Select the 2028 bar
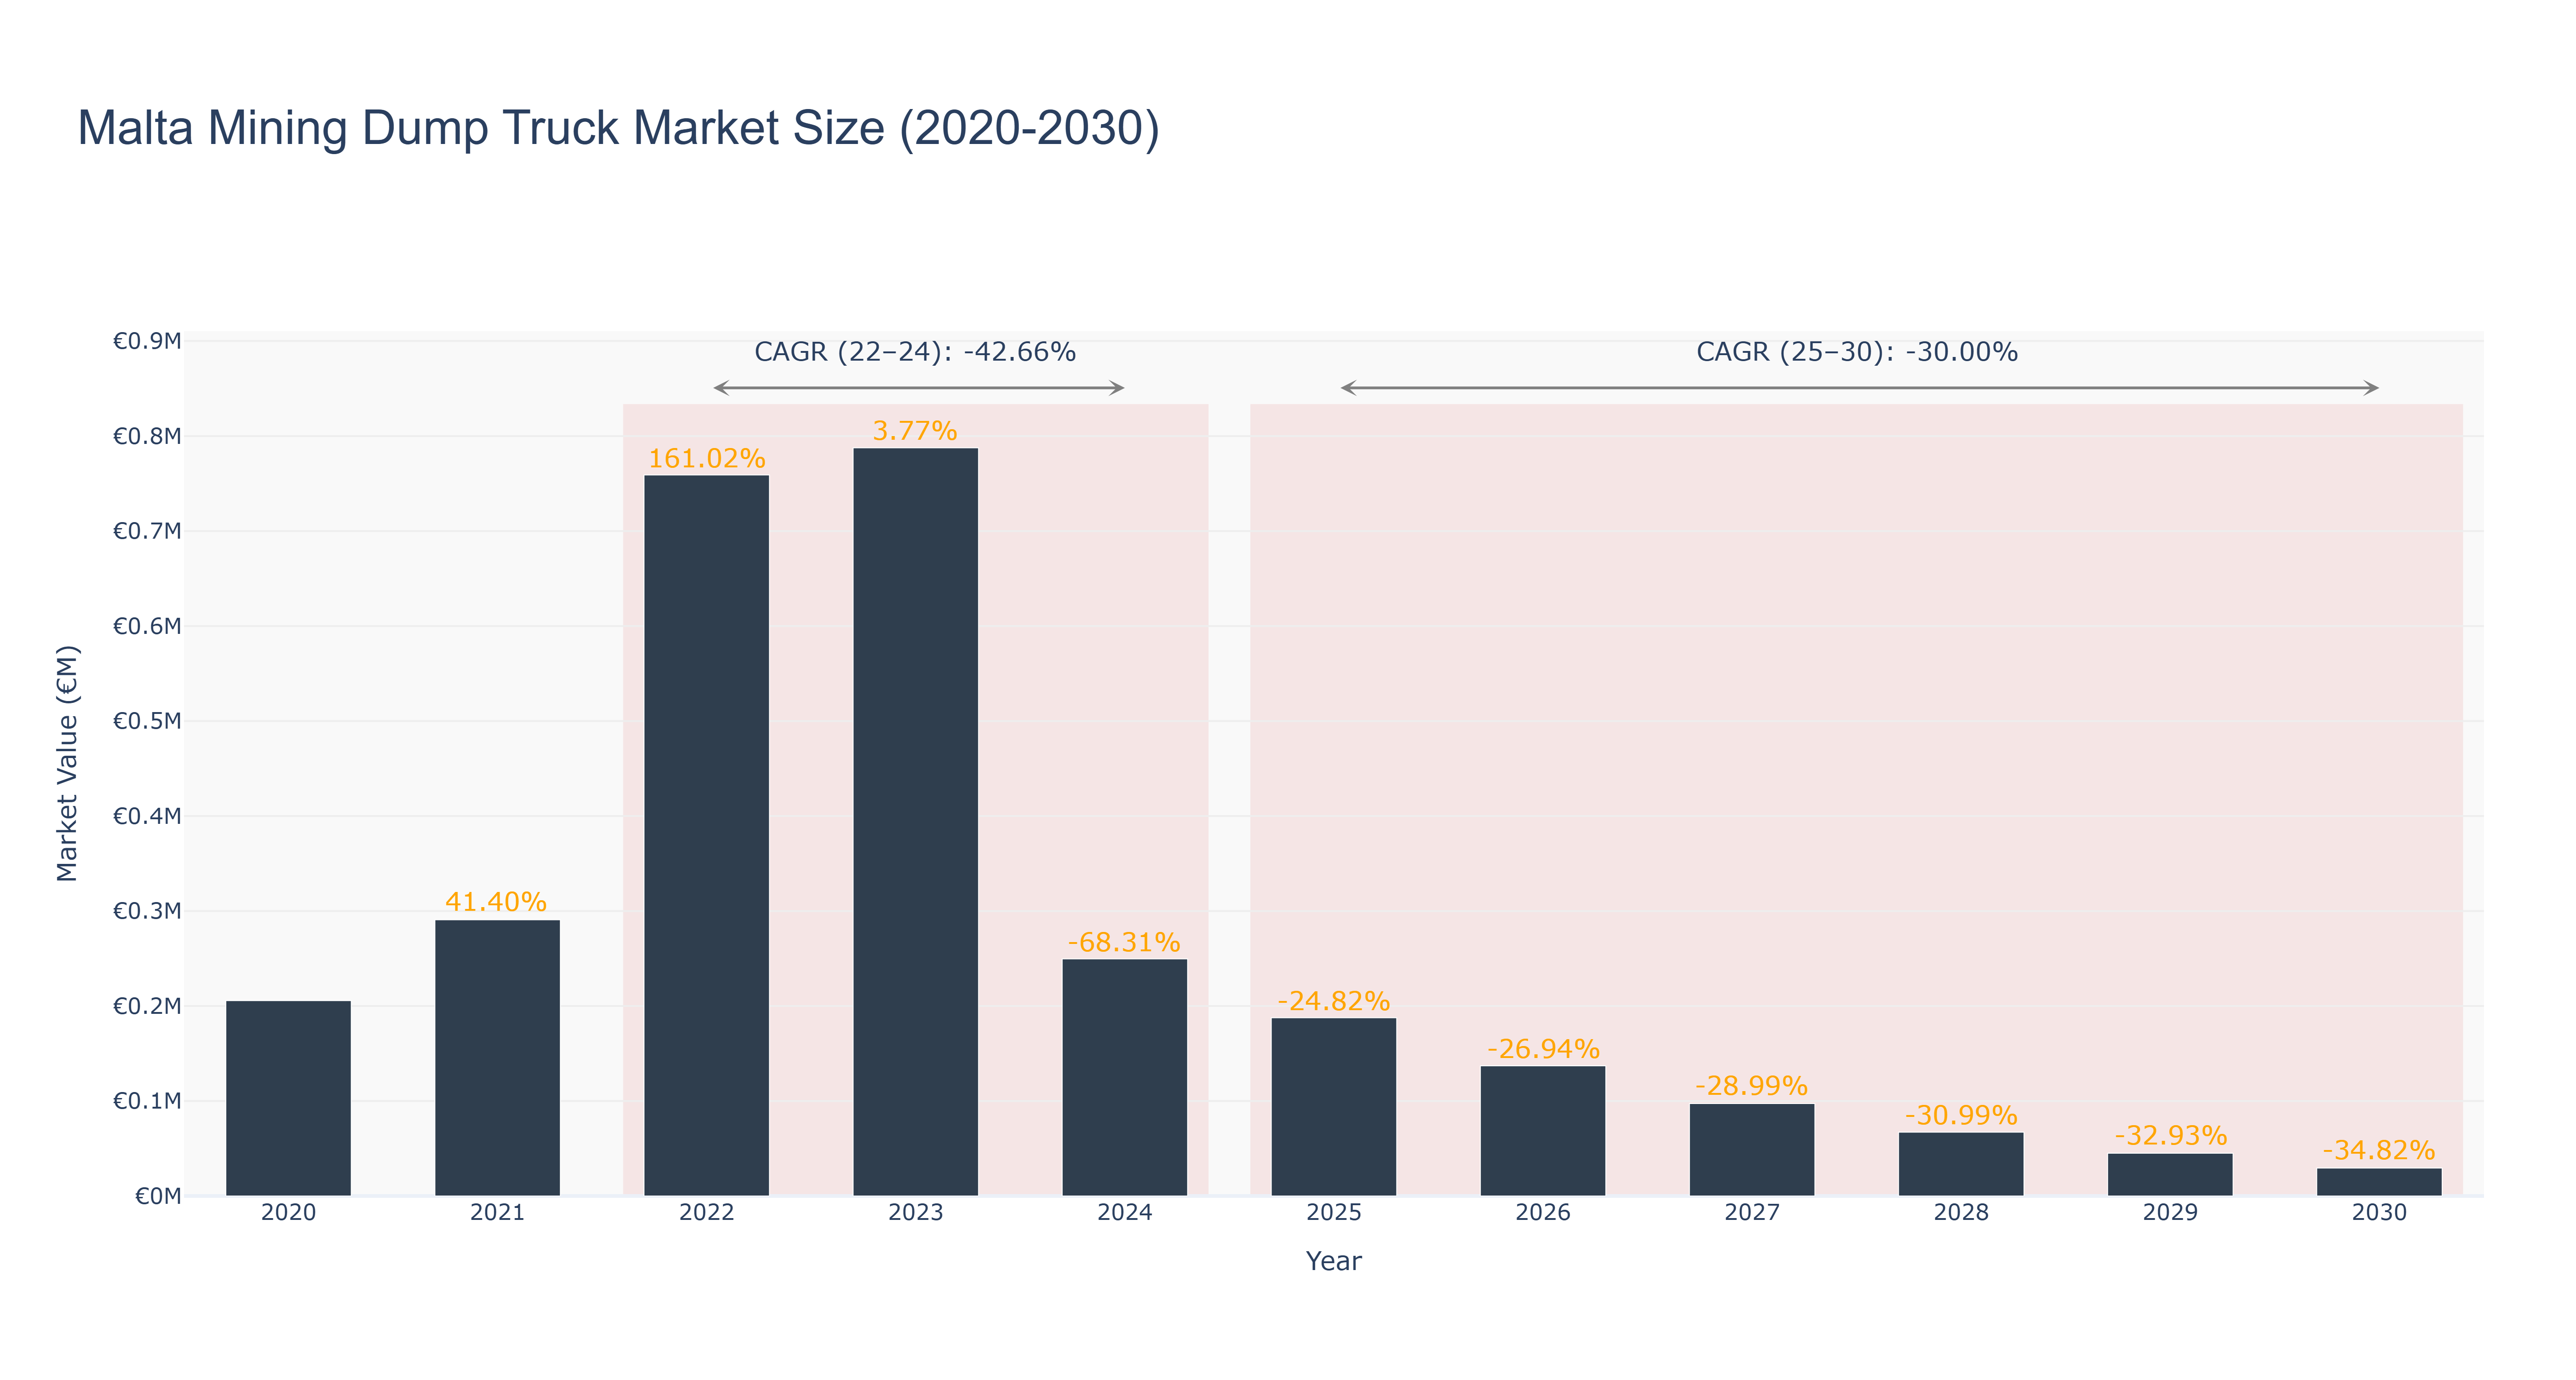Image resolution: width=2576 pixels, height=1380 pixels. (1960, 1163)
